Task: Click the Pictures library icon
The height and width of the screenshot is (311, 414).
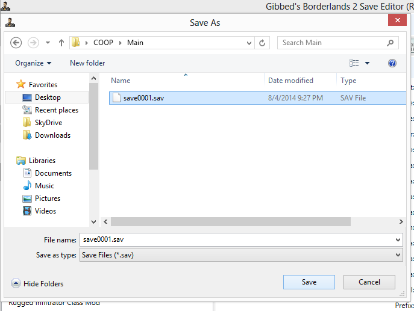Action: (27, 199)
